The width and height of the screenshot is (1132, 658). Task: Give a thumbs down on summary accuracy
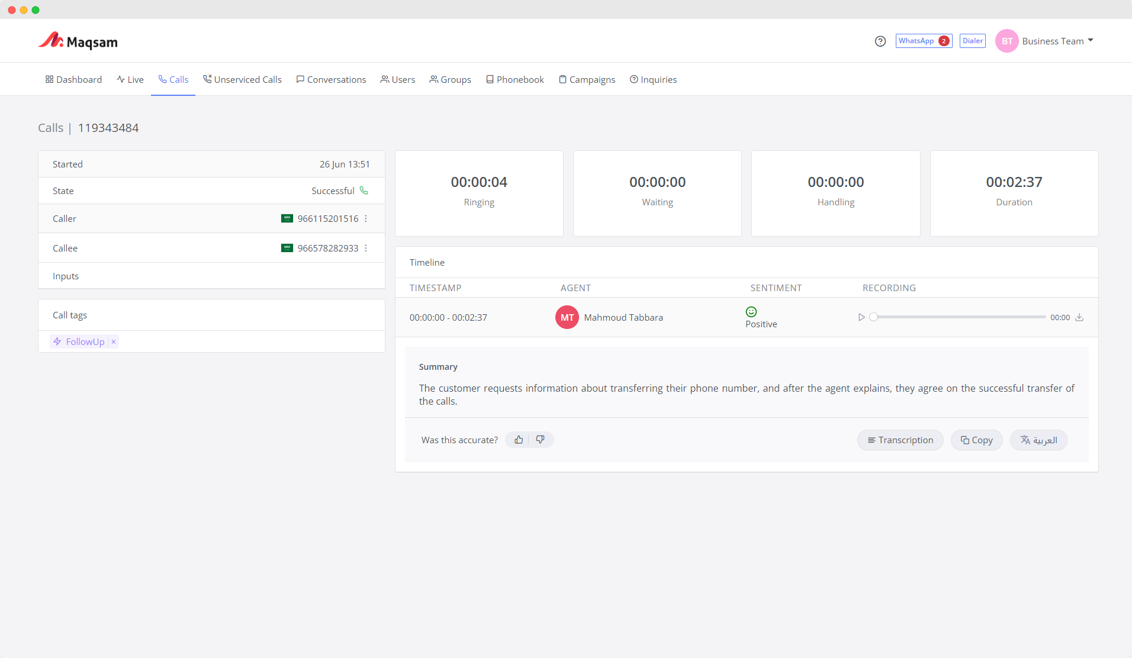pos(539,440)
